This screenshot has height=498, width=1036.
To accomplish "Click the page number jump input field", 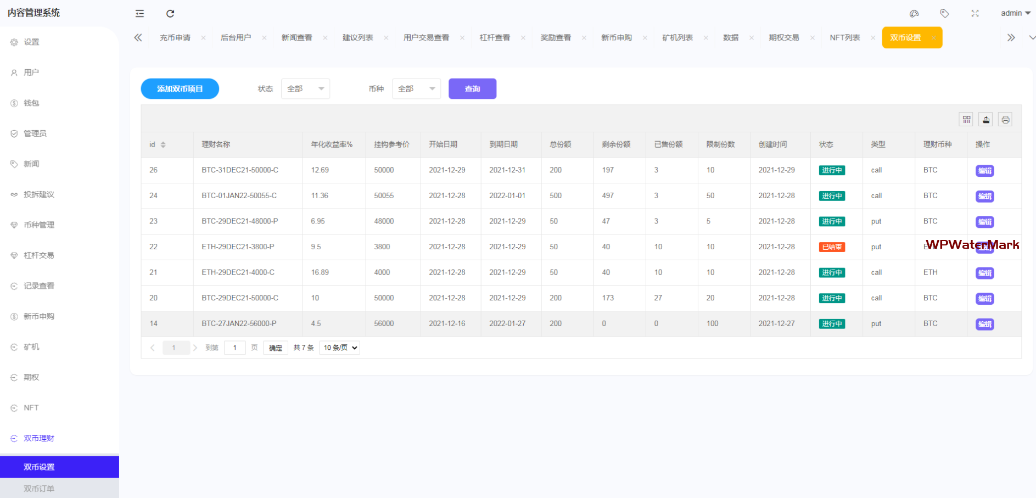I will pos(235,348).
